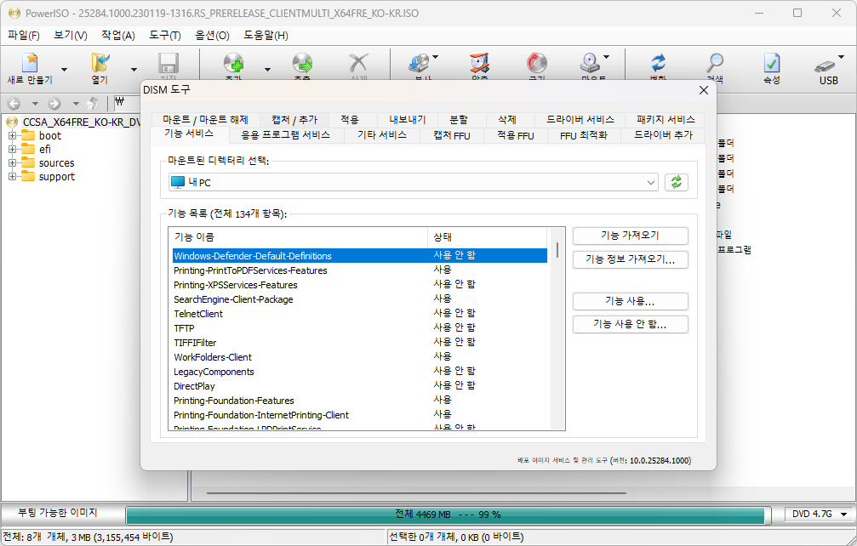Open the 마운트된 디렉터리 선택 combo box
The height and width of the screenshot is (546, 857).
(414, 182)
